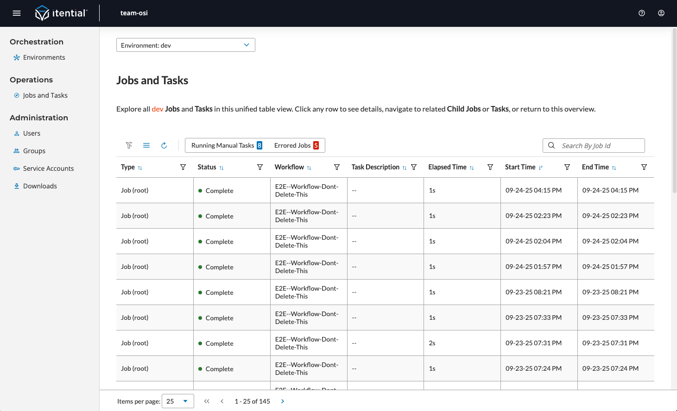Image resolution: width=677 pixels, height=411 pixels.
Task: Open the Environment: dev dropdown
Action: pos(185,45)
